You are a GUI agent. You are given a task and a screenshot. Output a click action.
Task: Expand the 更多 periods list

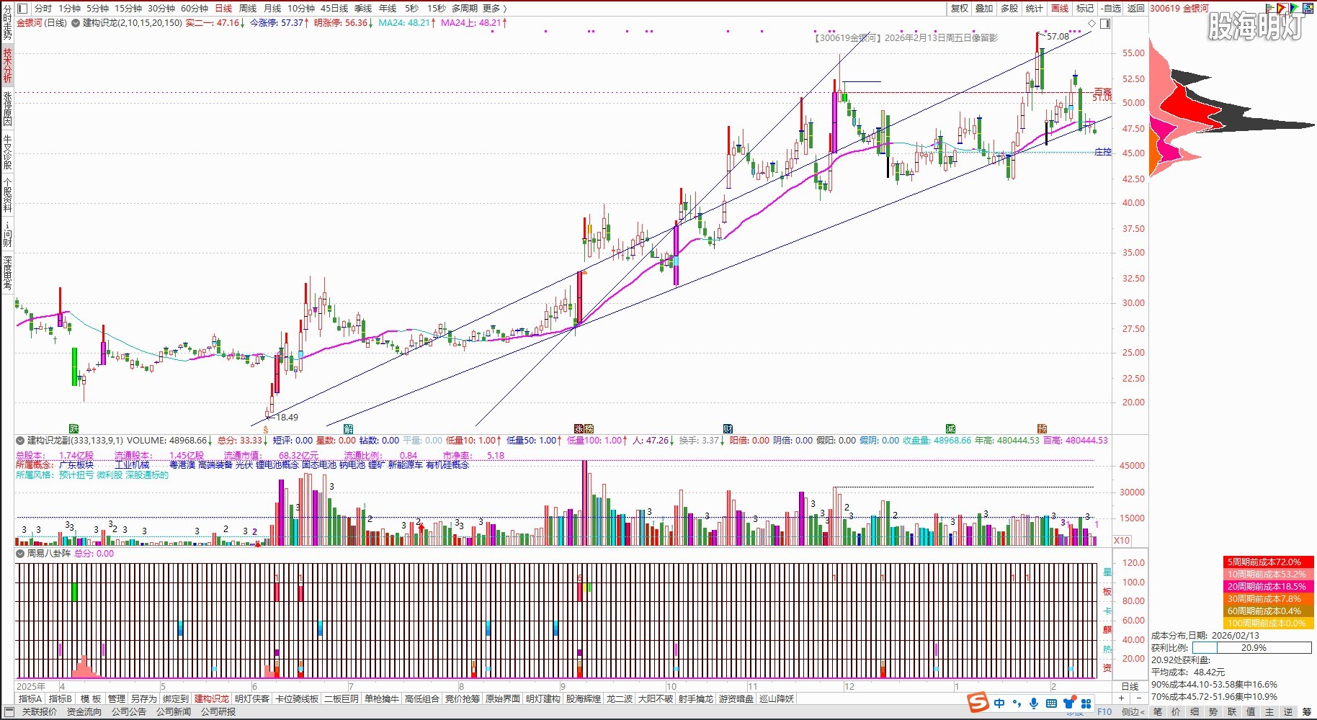pyautogui.click(x=494, y=9)
